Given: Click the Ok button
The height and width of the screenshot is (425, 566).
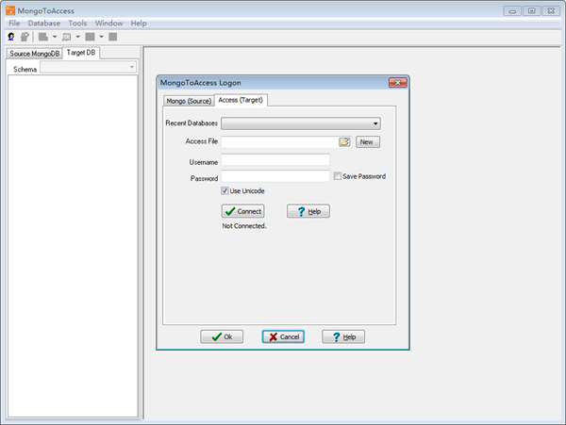Looking at the screenshot, I should (x=222, y=336).
